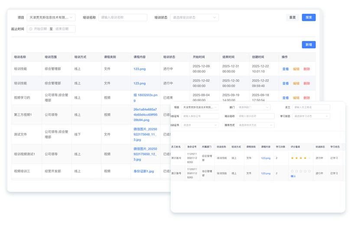Expand the 培训状态 select box
This screenshot has height=226, width=351.
(x=194, y=18)
